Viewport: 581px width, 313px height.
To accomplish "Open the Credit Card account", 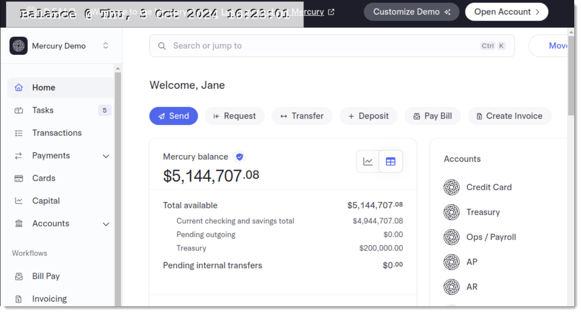I will pos(489,187).
